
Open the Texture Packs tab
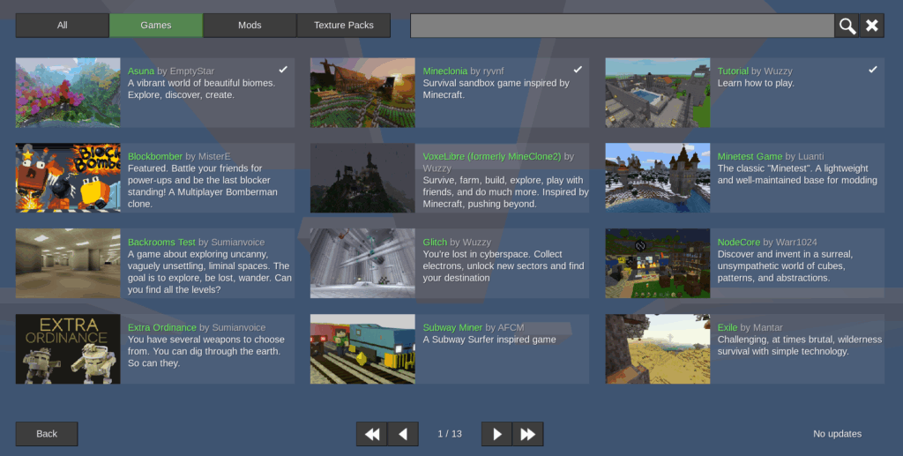(343, 26)
